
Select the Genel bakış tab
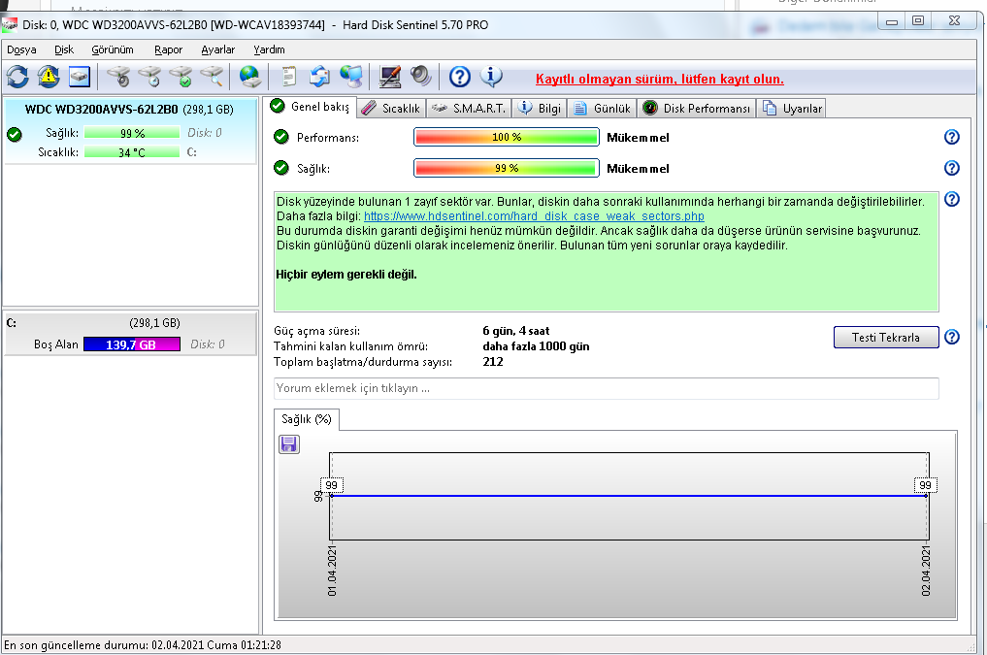click(x=311, y=107)
